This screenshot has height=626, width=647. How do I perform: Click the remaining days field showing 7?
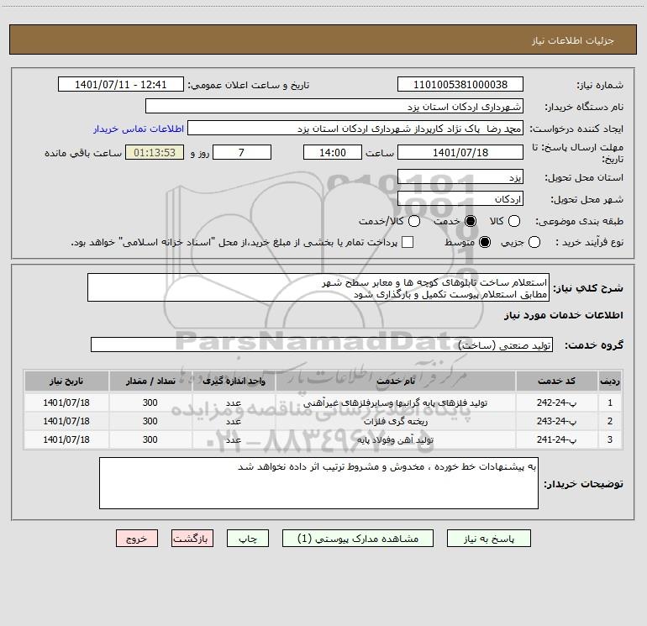[242, 152]
